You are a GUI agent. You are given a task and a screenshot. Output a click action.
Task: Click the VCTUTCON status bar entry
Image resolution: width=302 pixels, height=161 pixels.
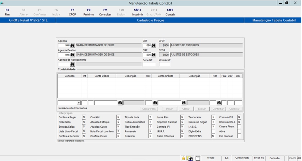click(242, 158)
